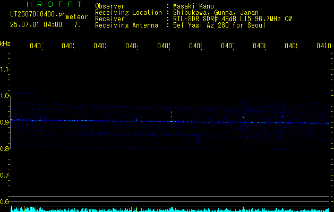The image size is (334, 212).
Task: Click the Receiving Location label
Action: pos(129,13)
